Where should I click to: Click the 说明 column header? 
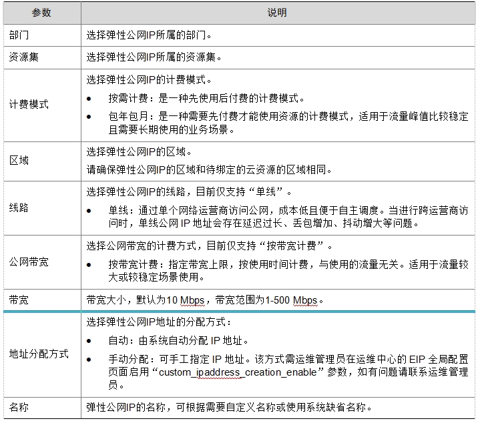pyautogui.click(x=278, y=13)
